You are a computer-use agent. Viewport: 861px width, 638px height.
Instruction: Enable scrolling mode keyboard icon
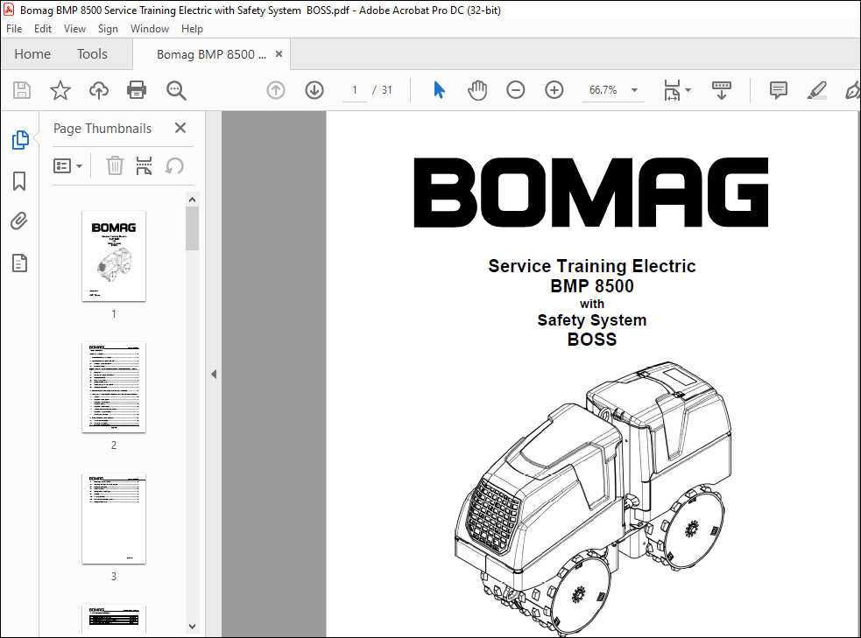click(722, 90)
